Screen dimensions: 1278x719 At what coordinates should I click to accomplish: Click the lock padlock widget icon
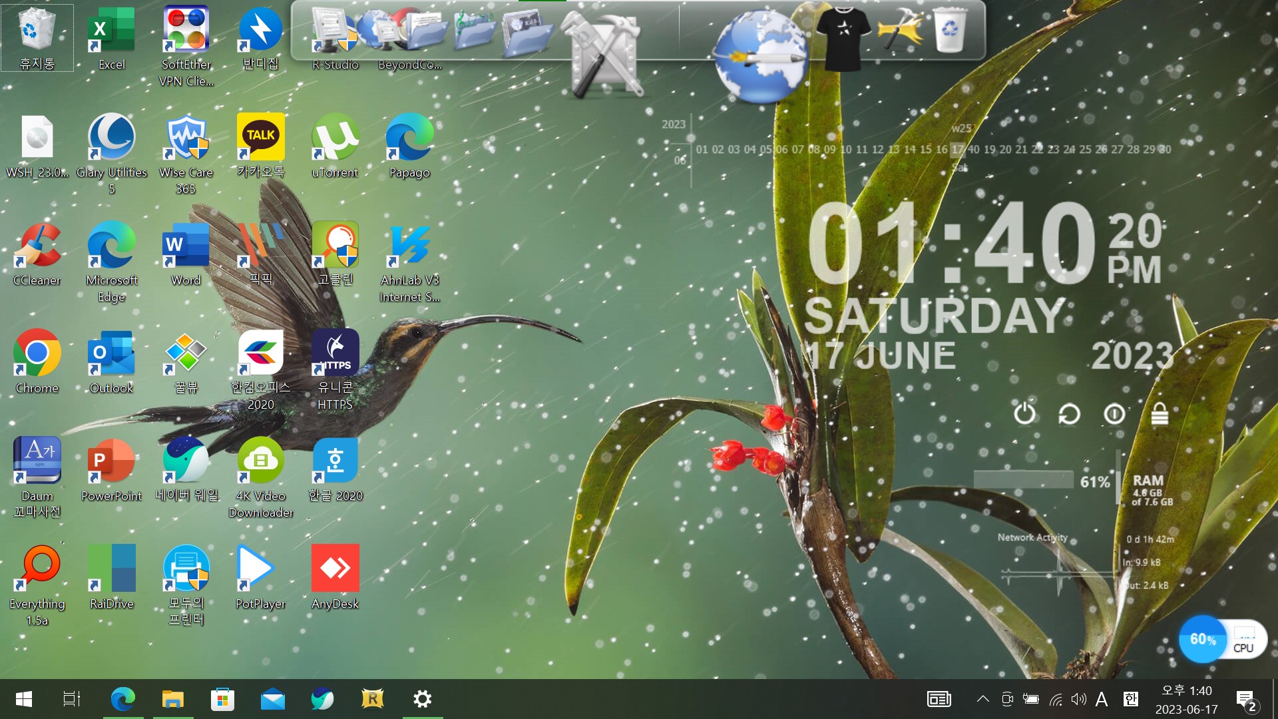[x=1160, y=413]
